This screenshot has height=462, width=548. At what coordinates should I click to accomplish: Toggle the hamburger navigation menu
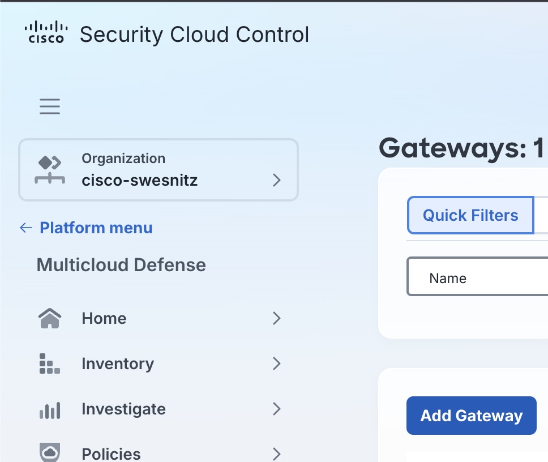coord(50,106)
